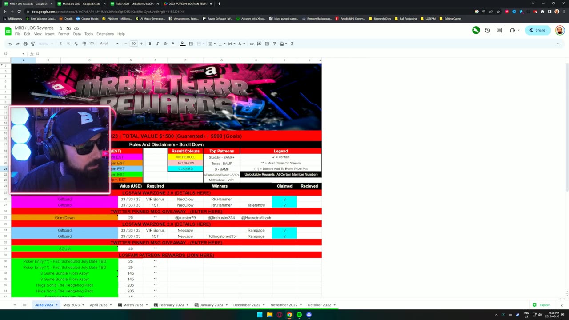Switch to the March 2023 sheet tab
The height and width of the screenshot is (320, 569).
coord(133,305)
